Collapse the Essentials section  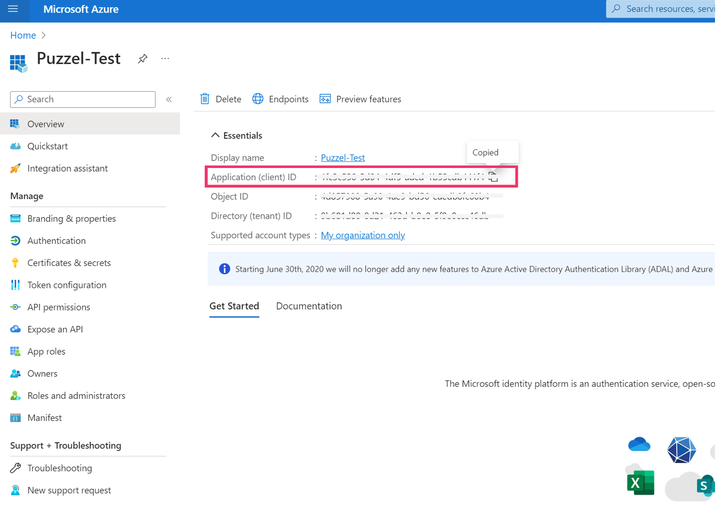pyautogui.click(x=215, y=135)
